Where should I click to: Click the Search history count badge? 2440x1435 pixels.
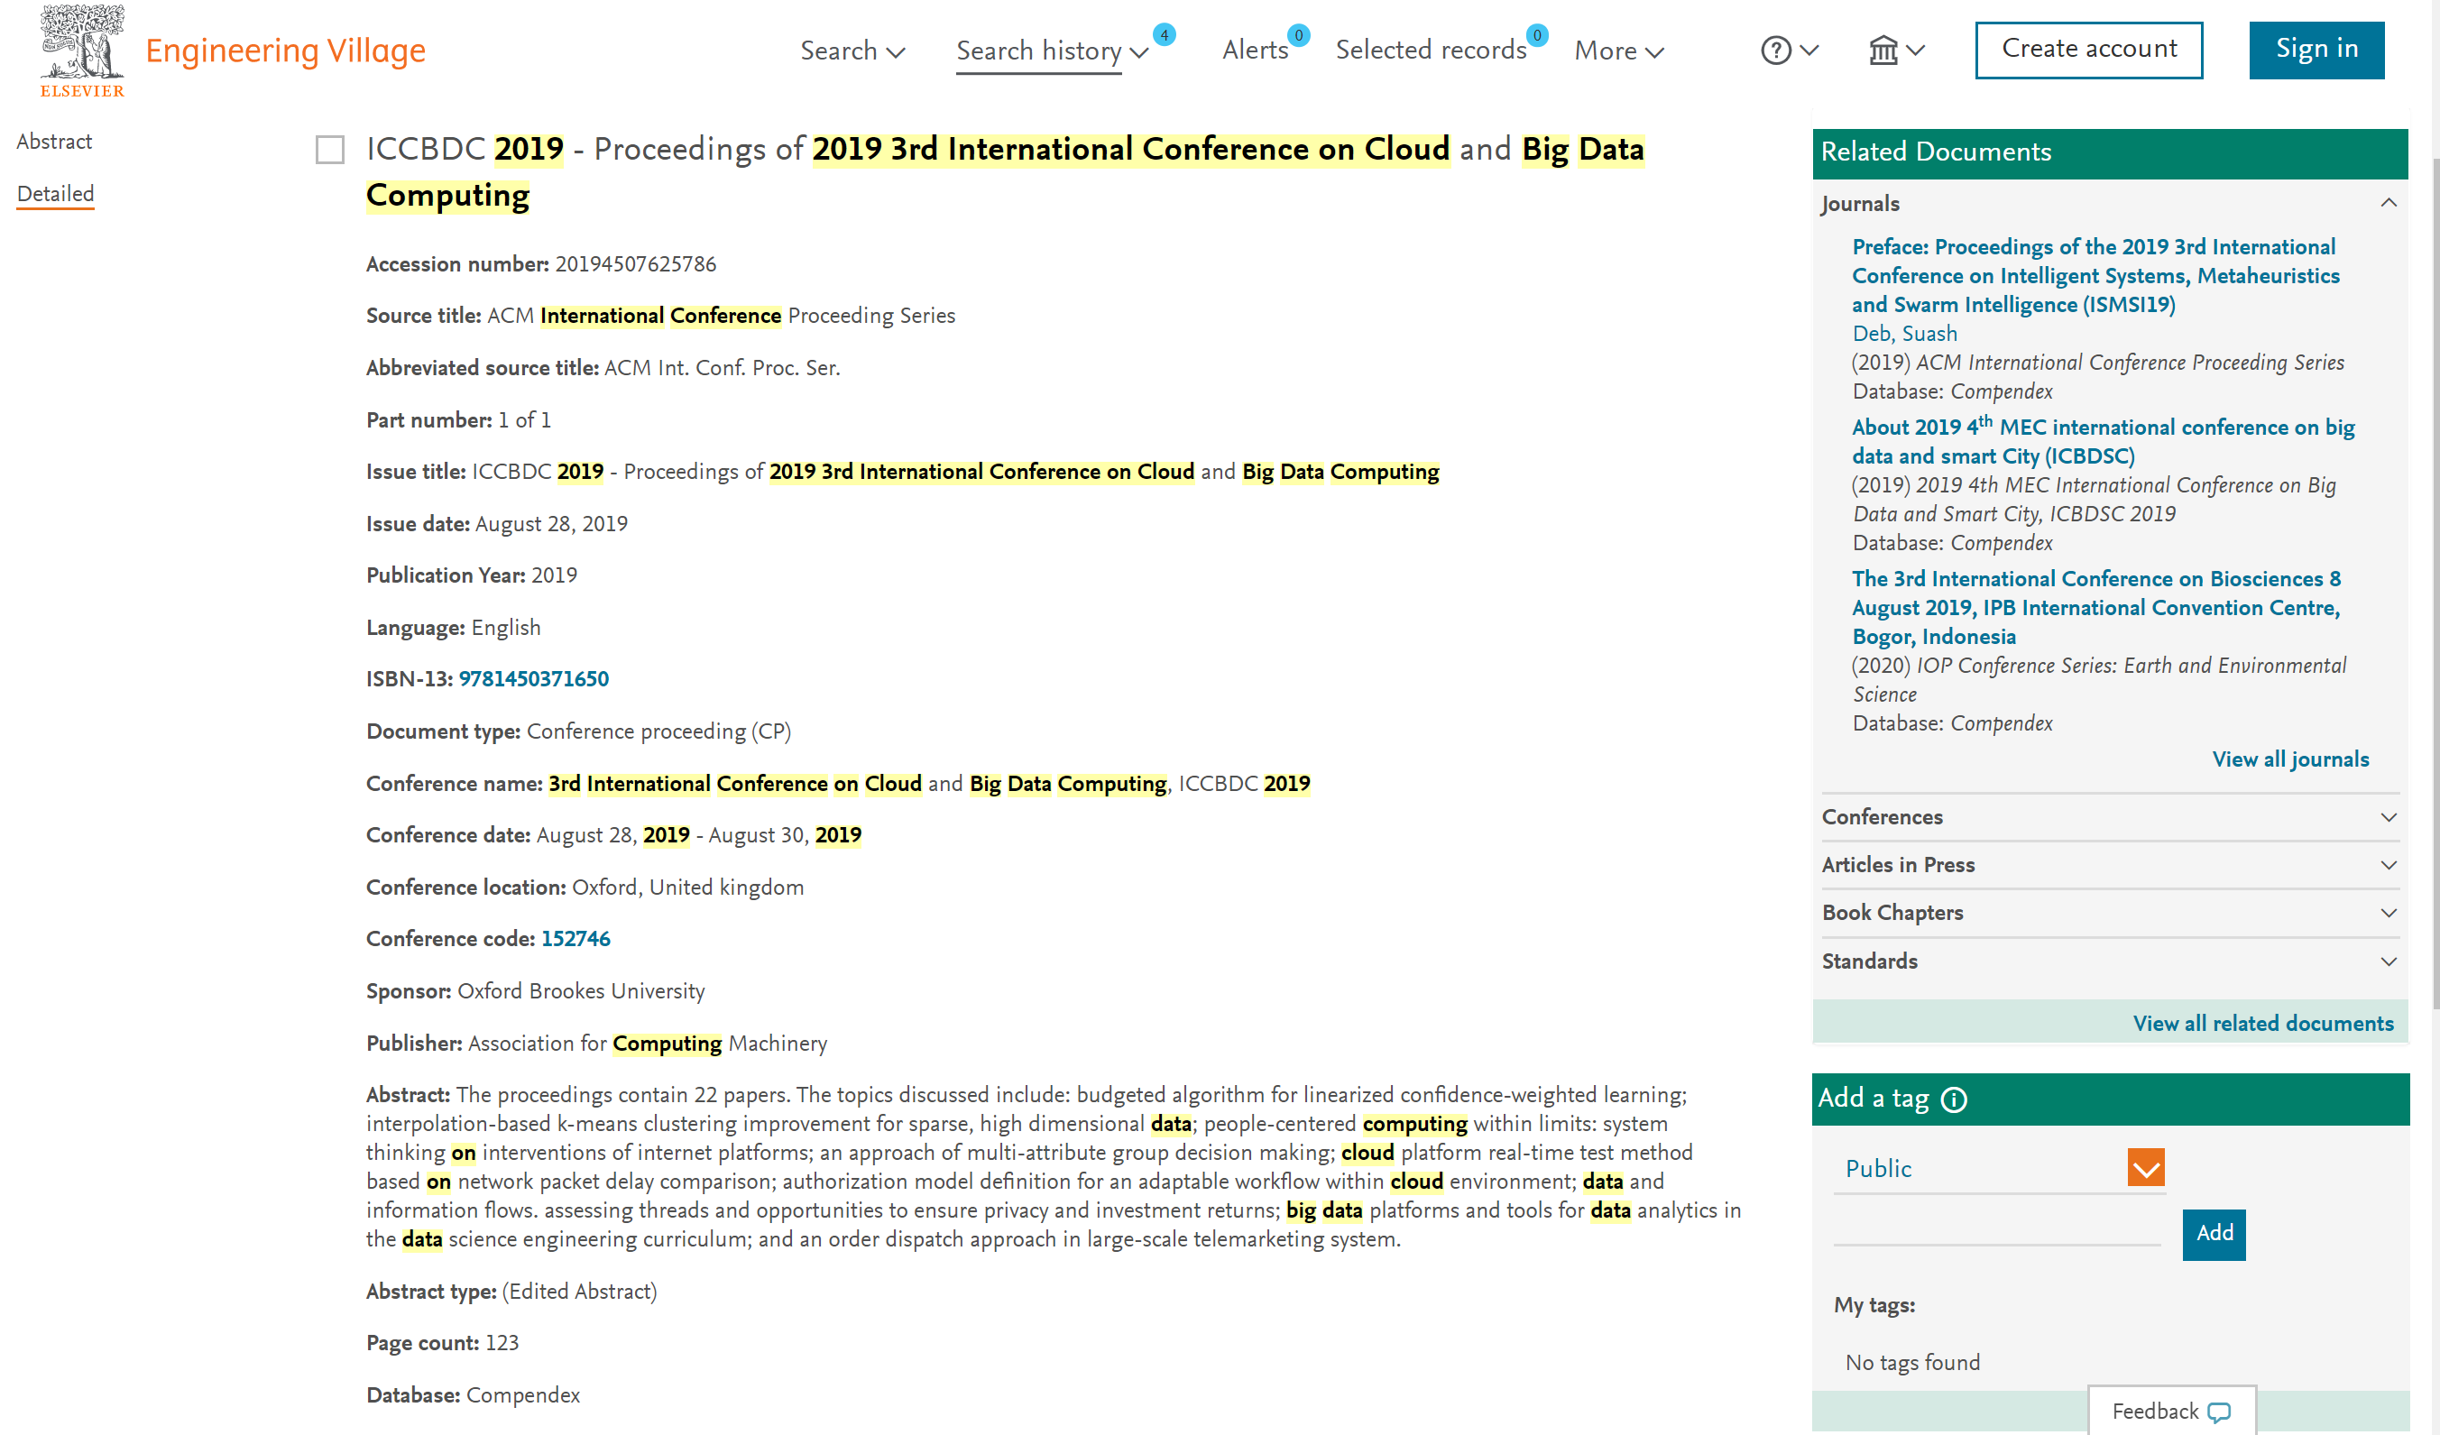coord(1164,35)
